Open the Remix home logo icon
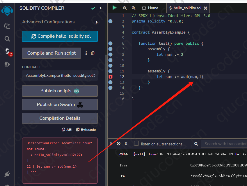This screenshot has height=186, width=247. pyautogui.click(x=7, y=11)
